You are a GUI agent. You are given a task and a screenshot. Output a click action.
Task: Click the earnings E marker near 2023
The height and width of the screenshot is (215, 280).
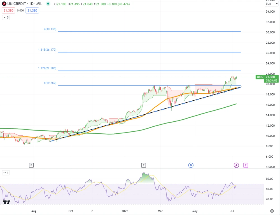tap(144, 165)
